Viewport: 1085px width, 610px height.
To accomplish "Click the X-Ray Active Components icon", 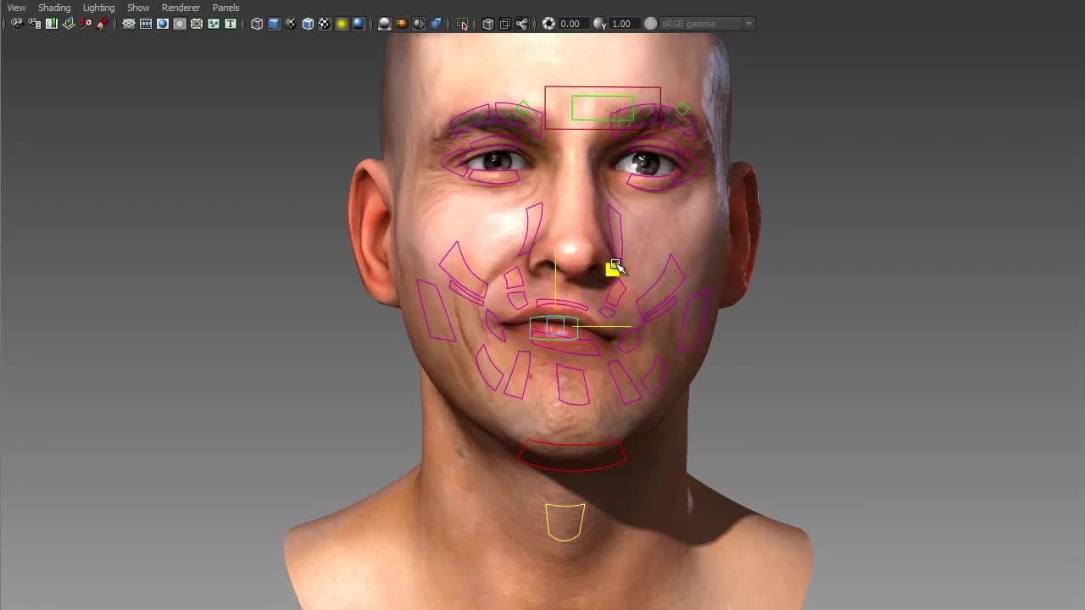I will (x=505, y=24).
